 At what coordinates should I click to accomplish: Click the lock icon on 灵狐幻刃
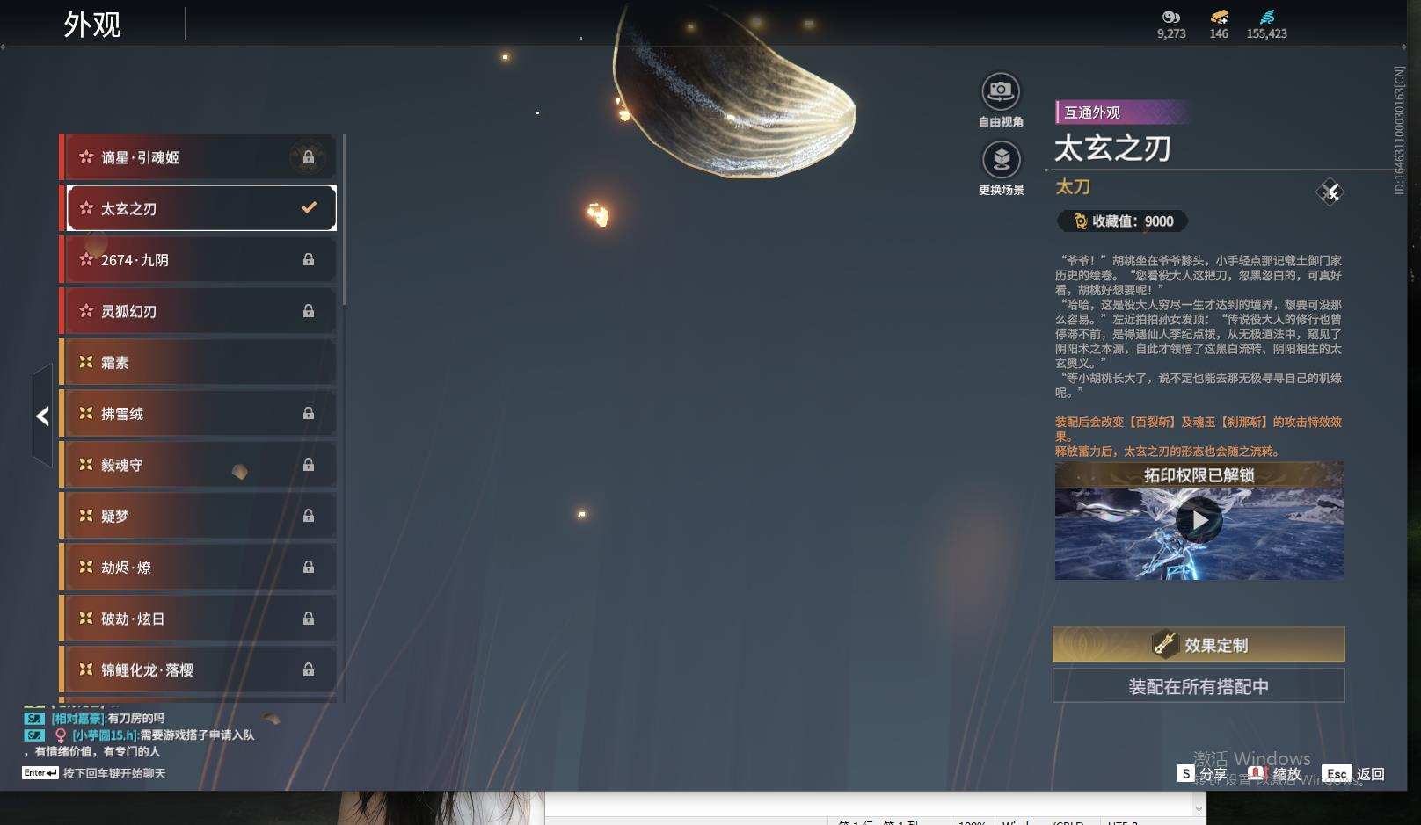pos(309,310)
